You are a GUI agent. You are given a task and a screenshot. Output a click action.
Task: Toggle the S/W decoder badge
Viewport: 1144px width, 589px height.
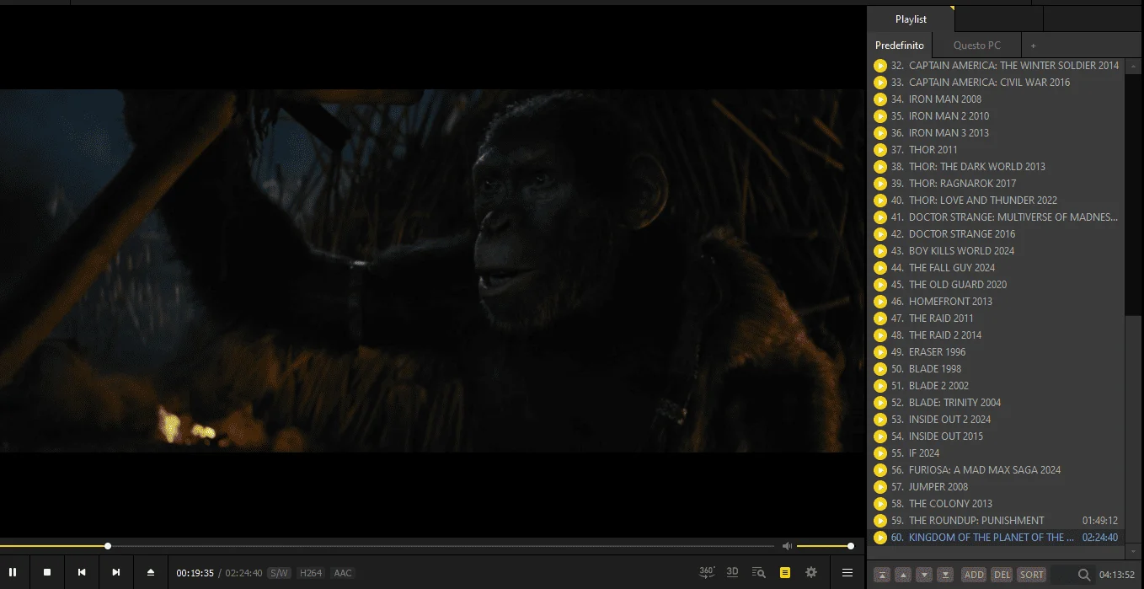(279, 573)
